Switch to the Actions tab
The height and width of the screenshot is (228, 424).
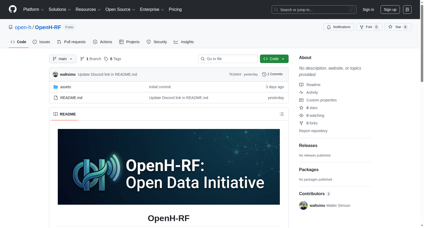tap(103, 42)
